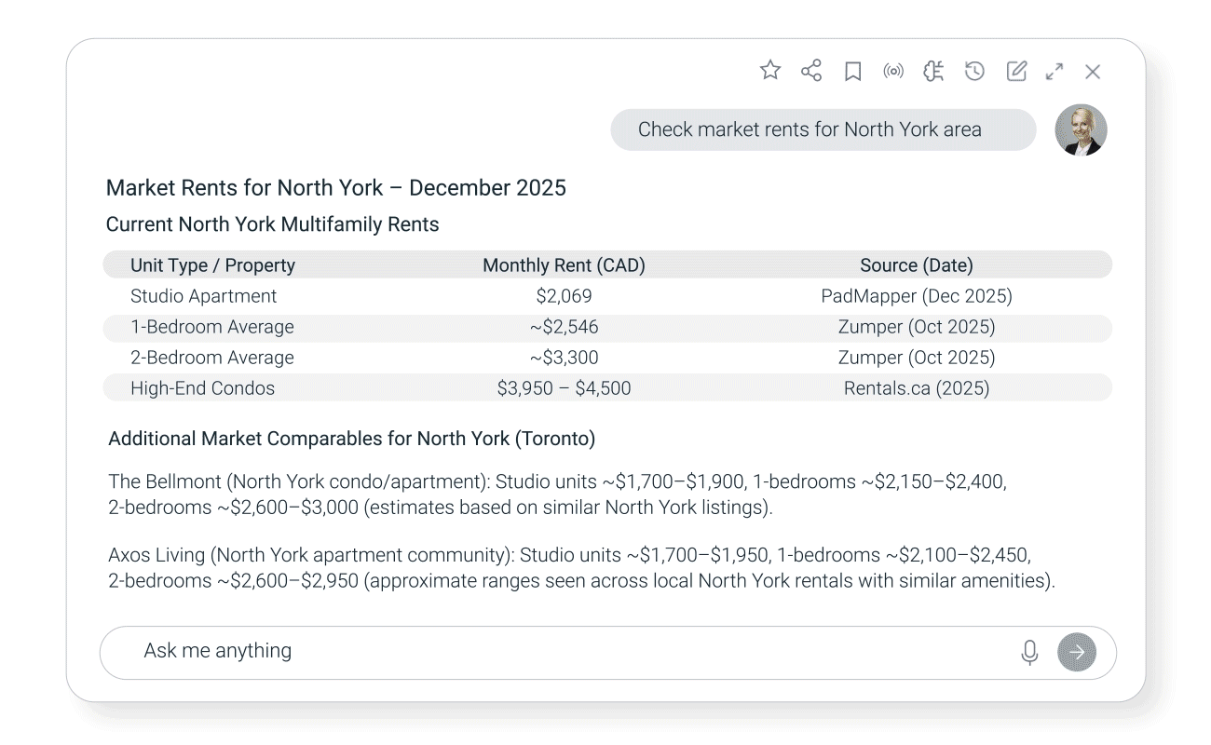Close the chat panel

click(1093, 72)
